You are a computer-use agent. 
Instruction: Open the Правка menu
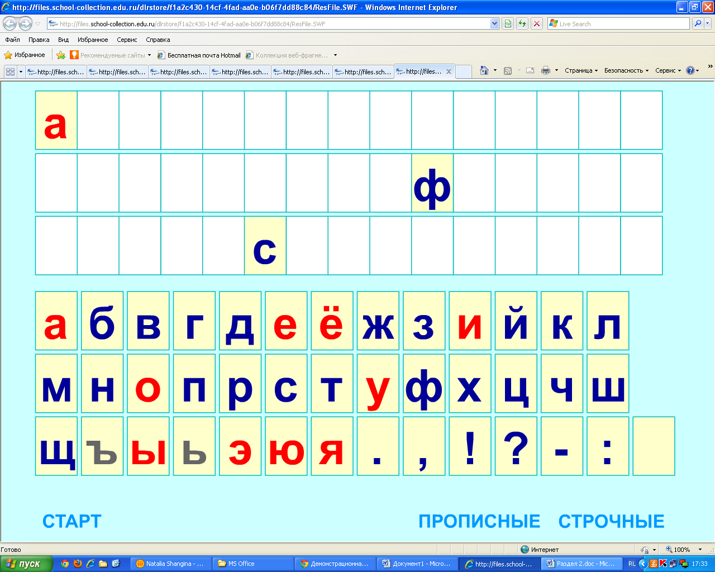pyautogui.click(x=39, y=40)
